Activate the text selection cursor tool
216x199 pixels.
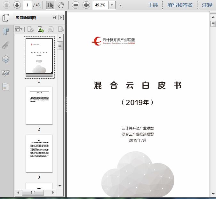50,5
